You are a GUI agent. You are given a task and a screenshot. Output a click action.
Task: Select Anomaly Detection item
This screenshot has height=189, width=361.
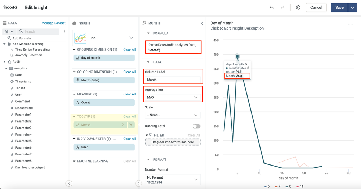point(28,55)
